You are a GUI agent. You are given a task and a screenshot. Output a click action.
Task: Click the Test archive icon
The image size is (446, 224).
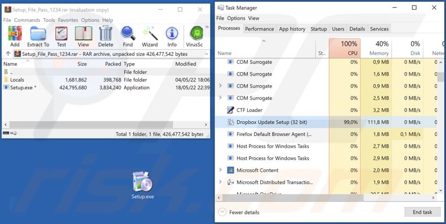click(x=61, y=36)
